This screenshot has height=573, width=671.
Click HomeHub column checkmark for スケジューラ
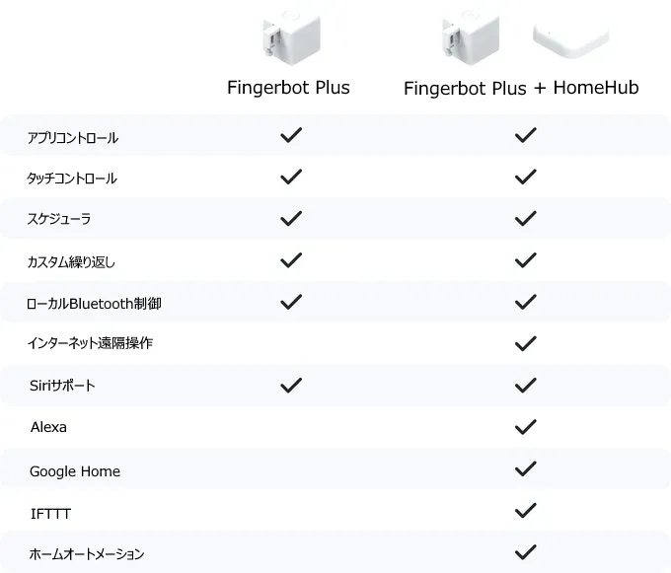(x=526, y=218)
